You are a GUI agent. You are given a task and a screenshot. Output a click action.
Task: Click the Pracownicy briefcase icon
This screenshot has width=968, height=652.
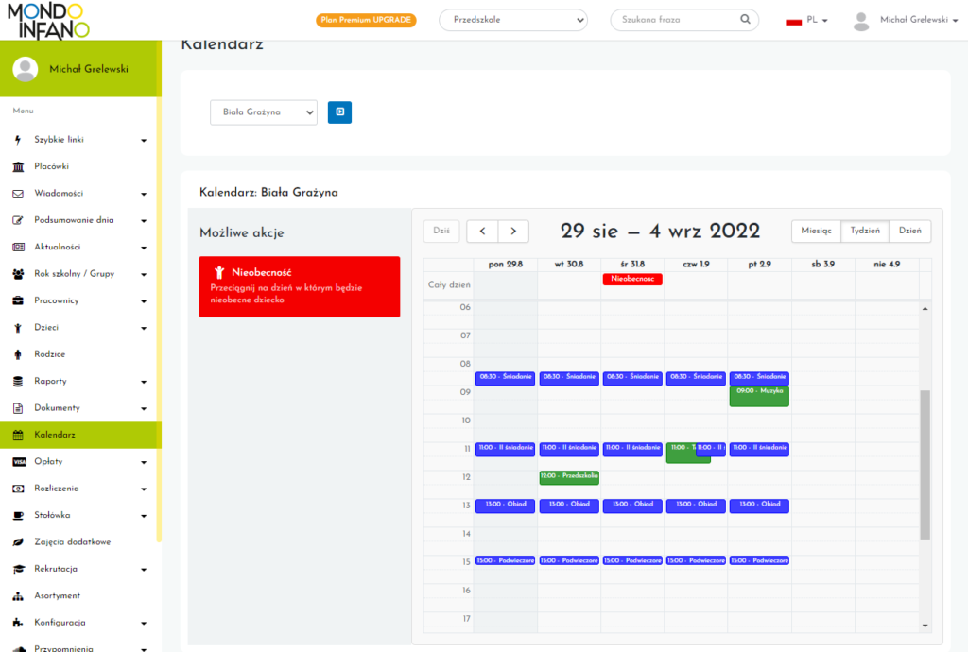click(18, 301)
